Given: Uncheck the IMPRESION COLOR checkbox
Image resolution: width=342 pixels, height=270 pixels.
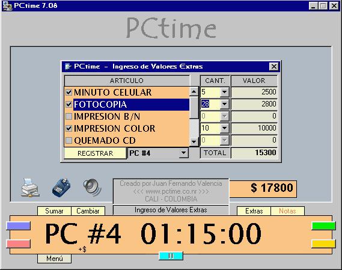Looking at the screenshot, I should point(69,128).
